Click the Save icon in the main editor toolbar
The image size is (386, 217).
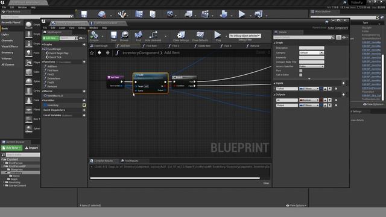(84, 14)
